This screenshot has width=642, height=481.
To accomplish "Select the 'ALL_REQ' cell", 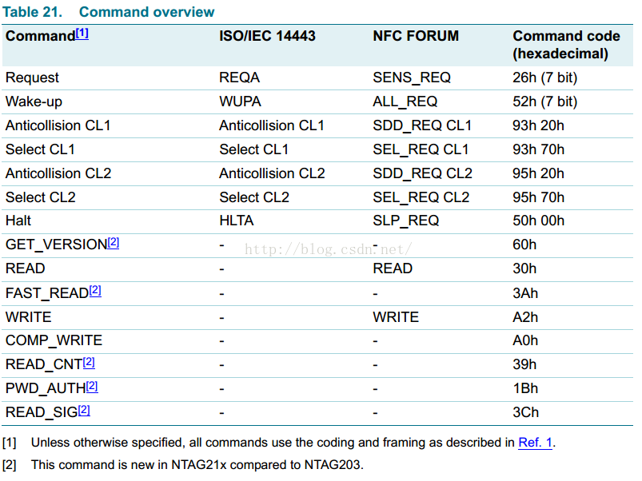I will point(405,101).
